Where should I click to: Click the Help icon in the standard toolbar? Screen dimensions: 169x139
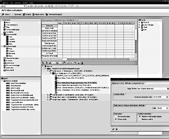point(77,6)
